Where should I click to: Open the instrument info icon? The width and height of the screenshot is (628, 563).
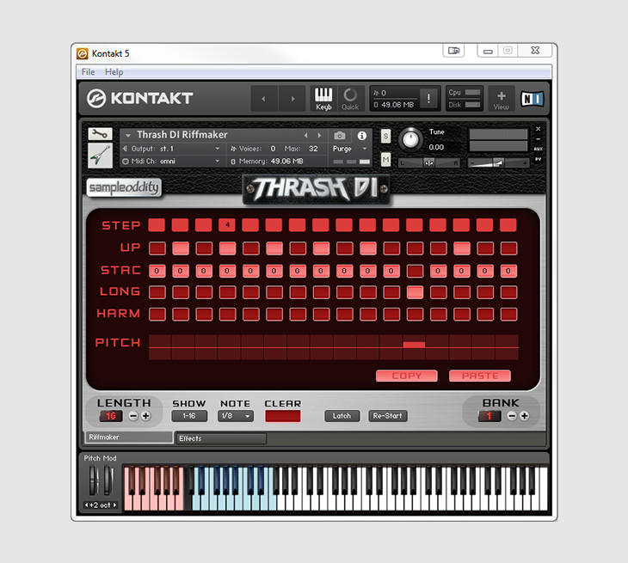coord(361,136)
